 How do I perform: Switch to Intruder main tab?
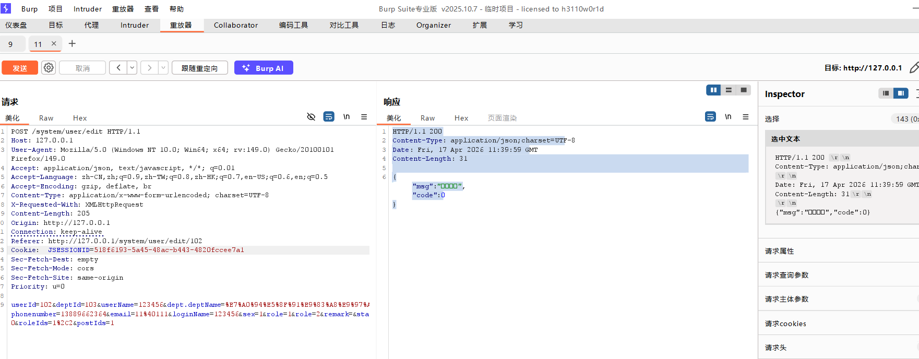point(135,25)
